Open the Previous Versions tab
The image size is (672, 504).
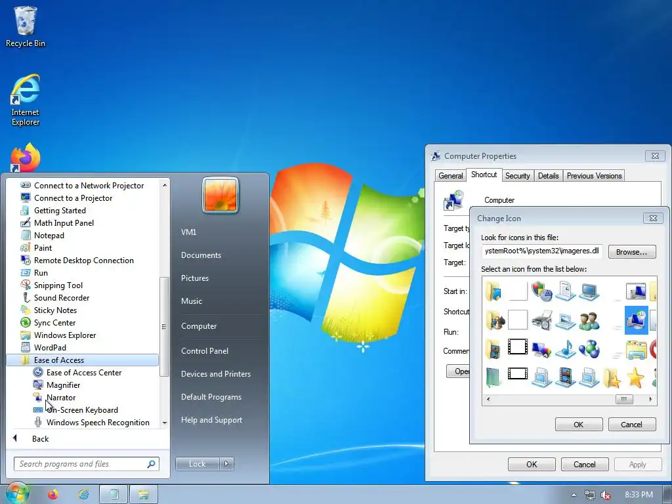(x=594, y=176)
